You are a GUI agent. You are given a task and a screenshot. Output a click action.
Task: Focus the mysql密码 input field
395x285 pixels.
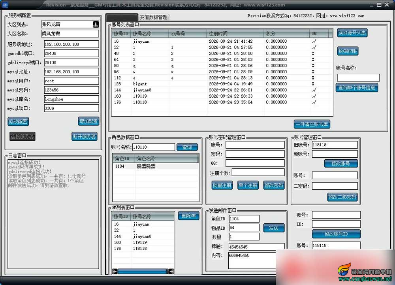click(x=71, y=90)
